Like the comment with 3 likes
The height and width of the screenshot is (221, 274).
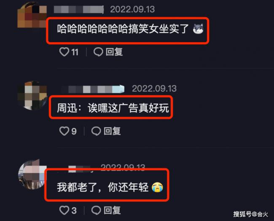[x=64, y=210]
